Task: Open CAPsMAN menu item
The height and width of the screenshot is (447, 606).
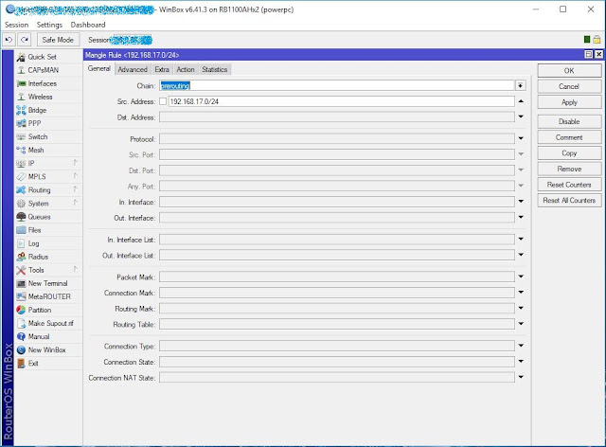Action: (x=48, y=70)
